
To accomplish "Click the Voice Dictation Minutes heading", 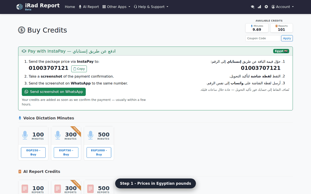I will 49,118.
